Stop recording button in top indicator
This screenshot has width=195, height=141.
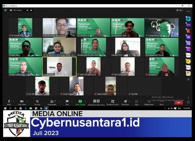[31, 10]
